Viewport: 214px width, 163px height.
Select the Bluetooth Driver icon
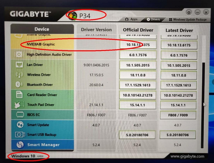[19, 84]
